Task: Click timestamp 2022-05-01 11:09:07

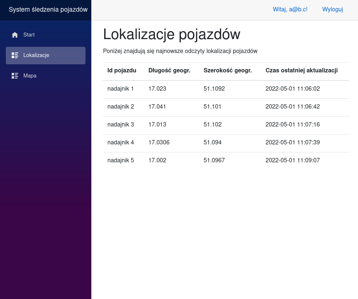Action: click(293, 160)
